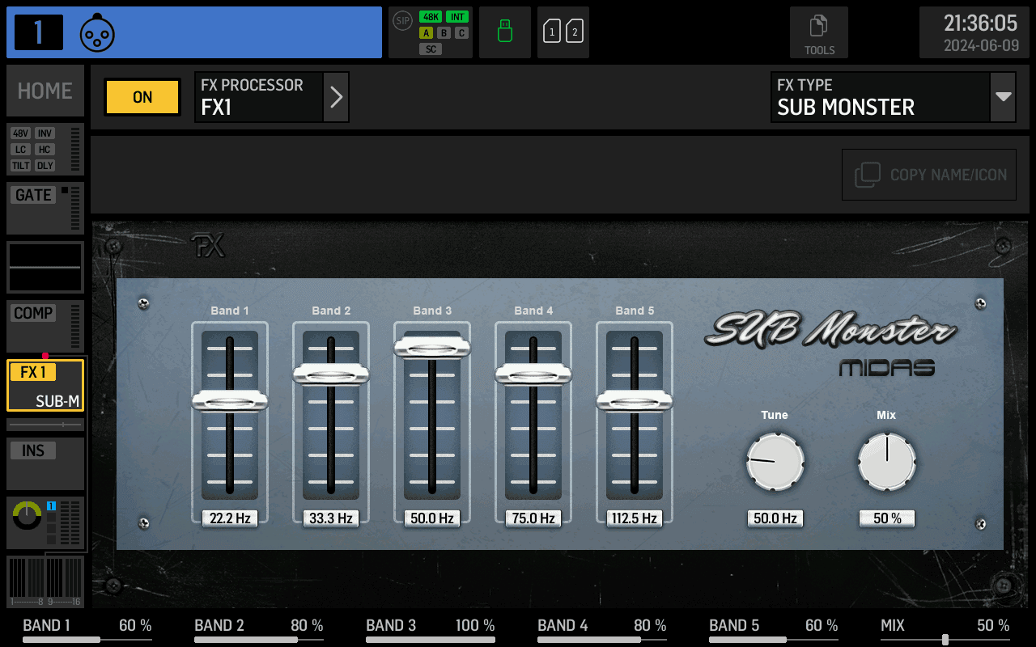Select snapshot indicator C
The height and width of the screenshot is (647, 1036).
[461, 33]
